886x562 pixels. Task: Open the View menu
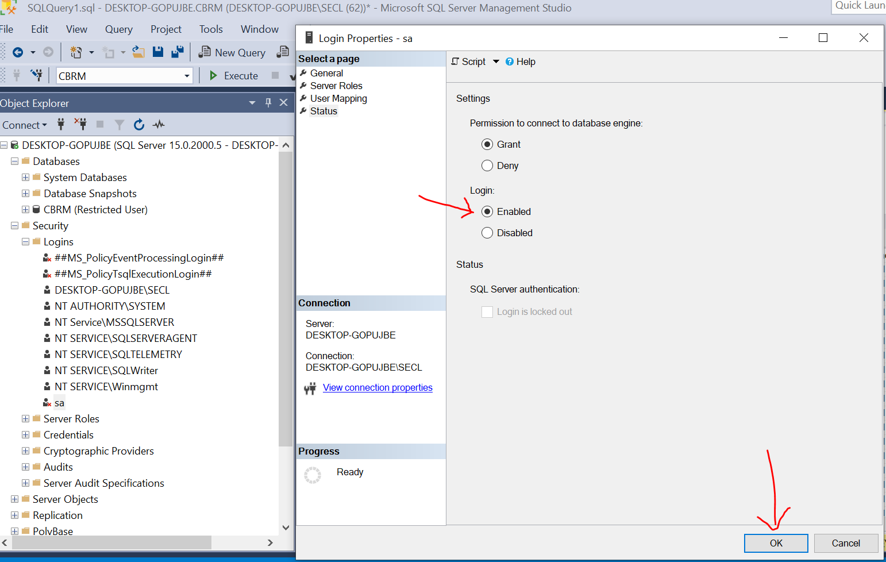tap(76, 29)
